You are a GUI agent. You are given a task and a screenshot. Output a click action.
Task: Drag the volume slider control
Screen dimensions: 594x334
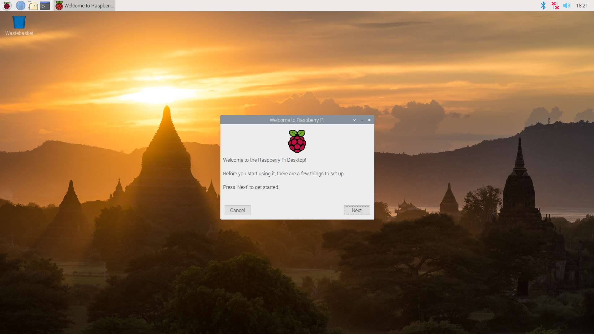tap(566, 5)
